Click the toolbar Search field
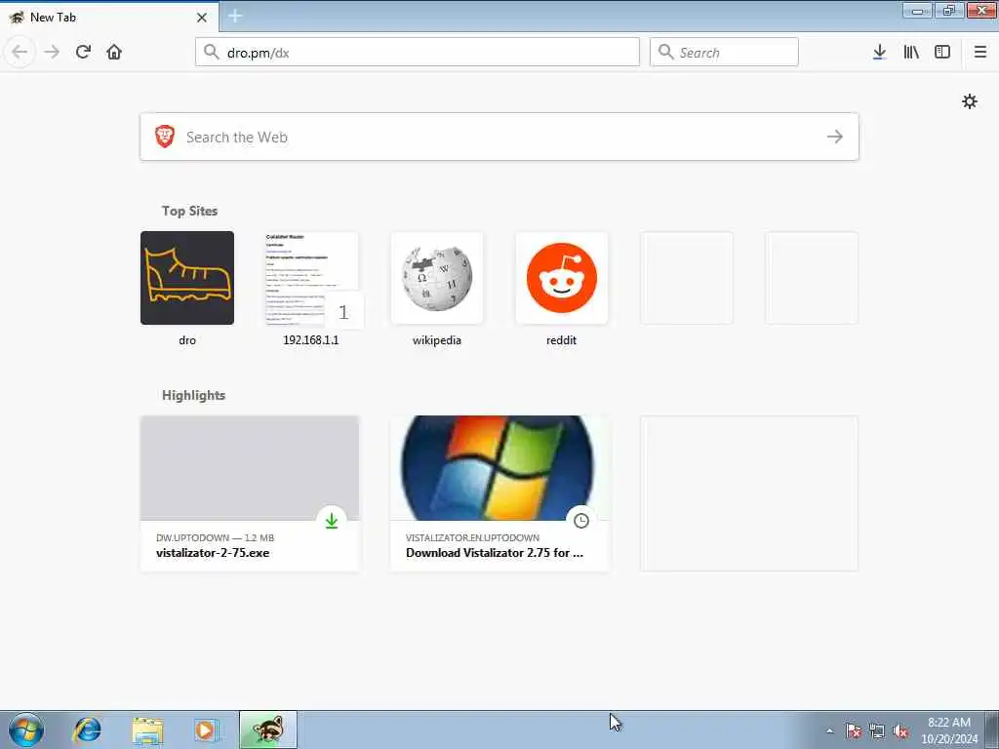 [x=724, y=53]
